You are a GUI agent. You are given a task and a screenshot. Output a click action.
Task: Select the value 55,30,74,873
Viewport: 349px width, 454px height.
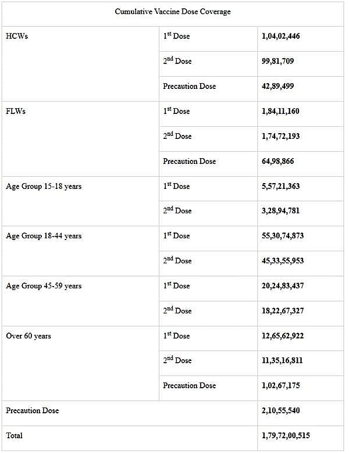click(283, 235)
